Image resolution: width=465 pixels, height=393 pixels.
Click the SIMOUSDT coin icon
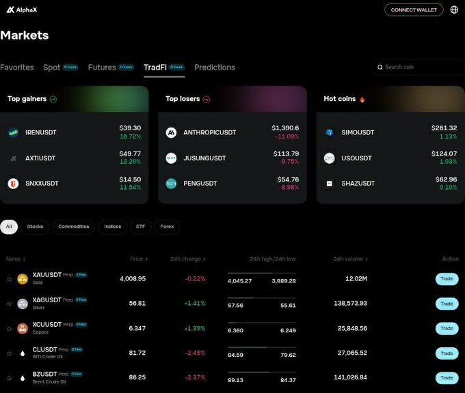329,132
